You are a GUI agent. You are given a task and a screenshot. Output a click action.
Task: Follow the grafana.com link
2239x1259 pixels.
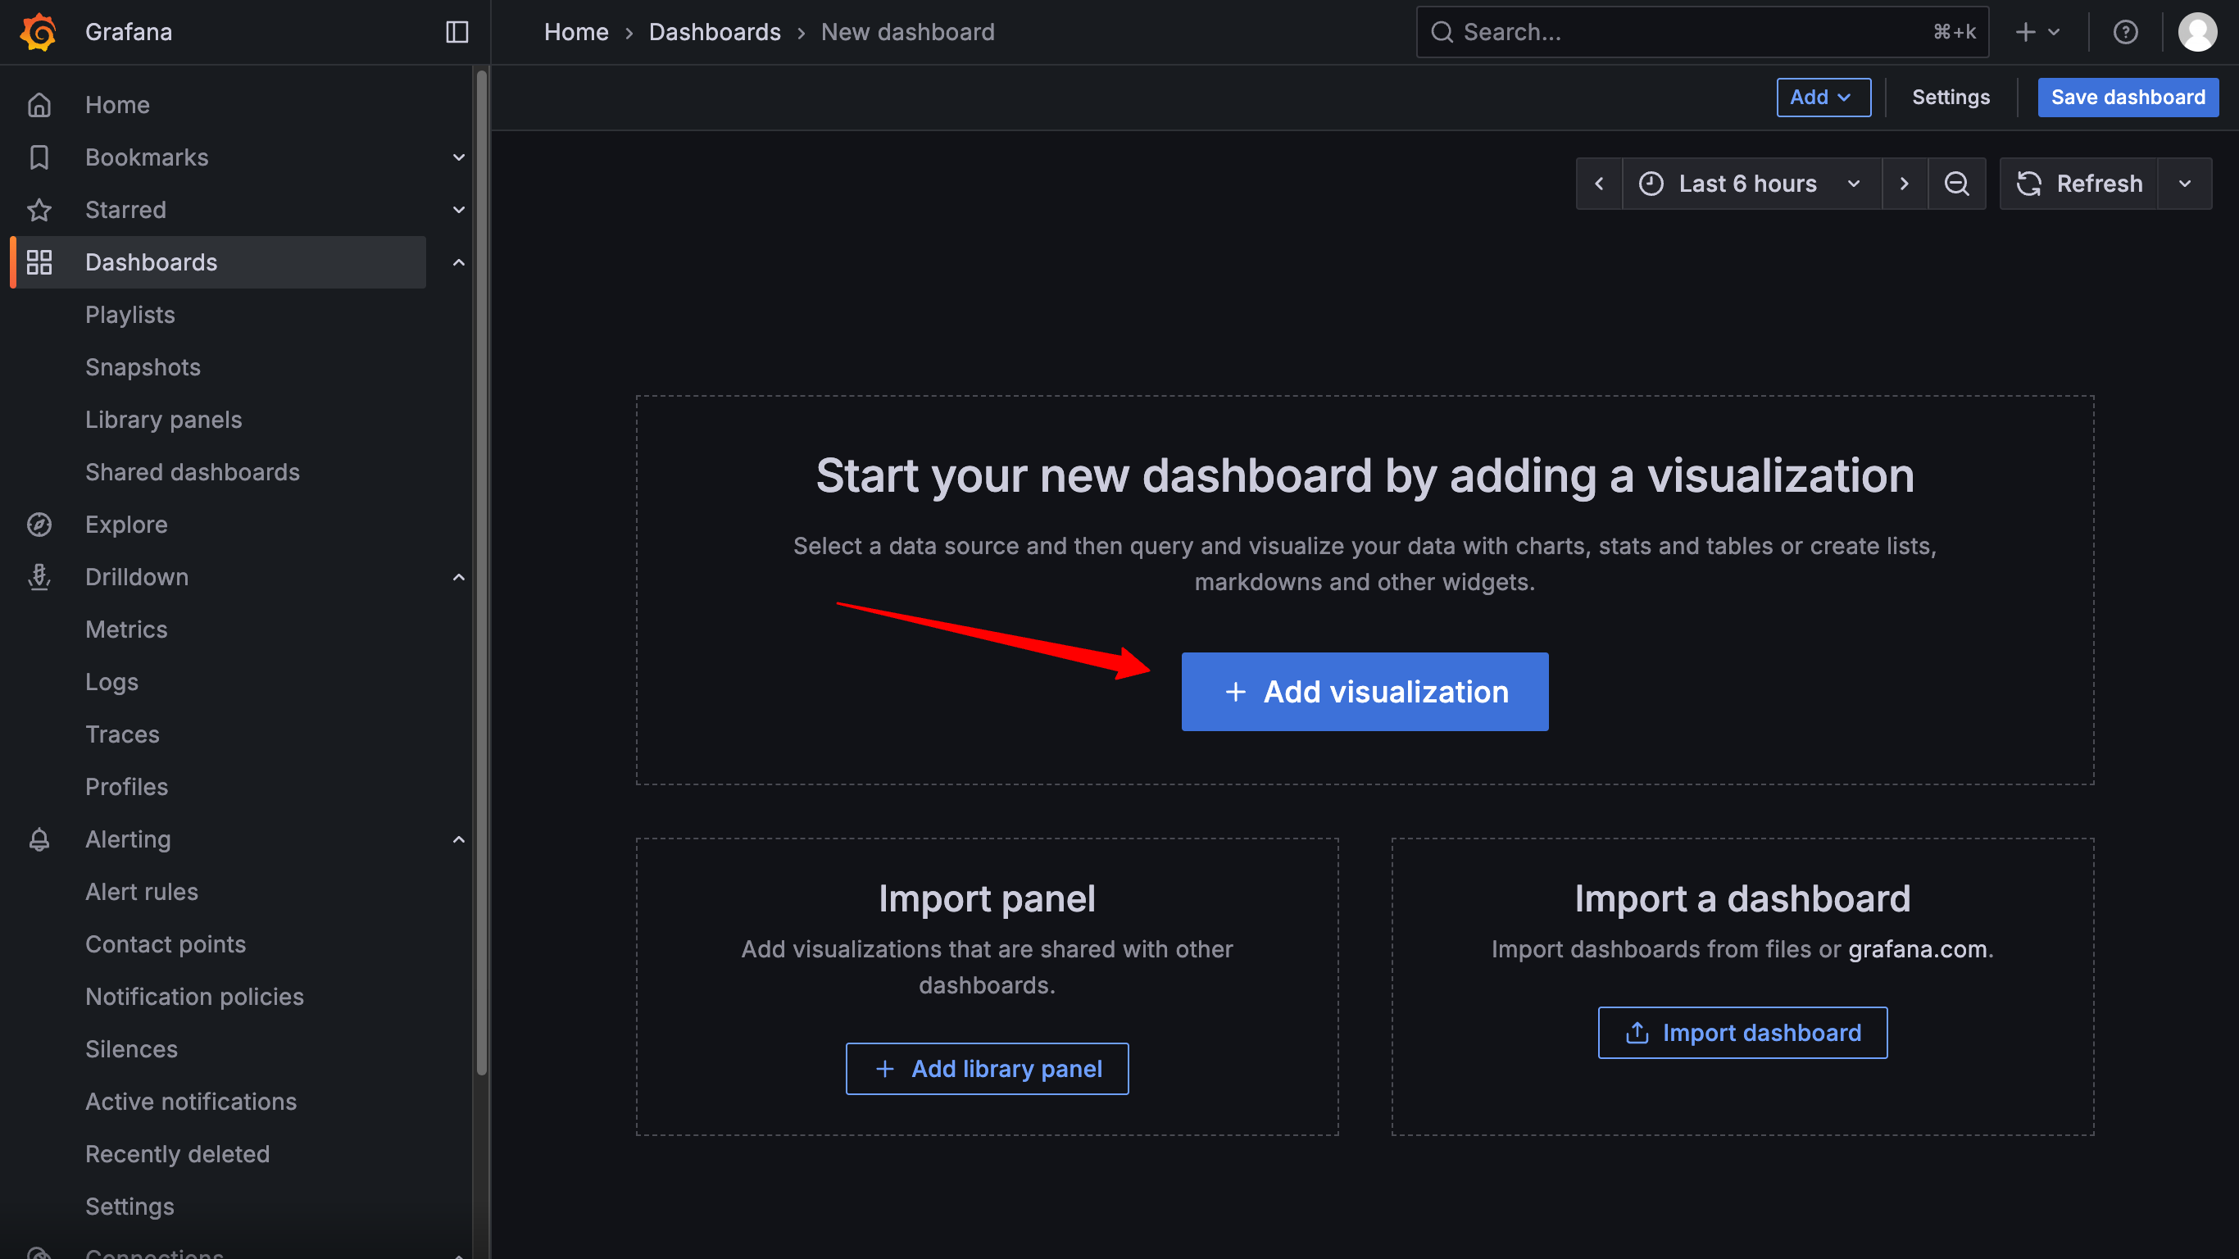[1918, 948]
